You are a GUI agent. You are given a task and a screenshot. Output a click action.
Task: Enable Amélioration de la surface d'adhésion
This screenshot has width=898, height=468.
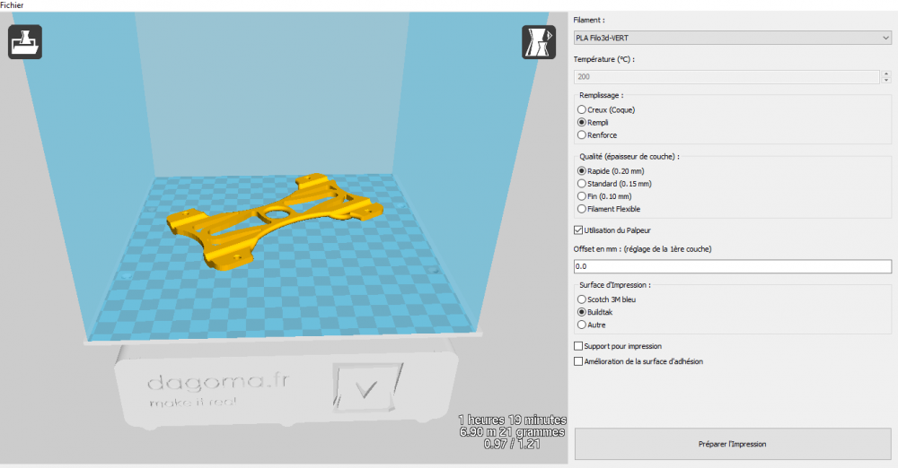pos(638,361)
